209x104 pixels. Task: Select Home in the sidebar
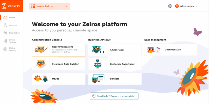pyautogui.click(x=11, y=18)
